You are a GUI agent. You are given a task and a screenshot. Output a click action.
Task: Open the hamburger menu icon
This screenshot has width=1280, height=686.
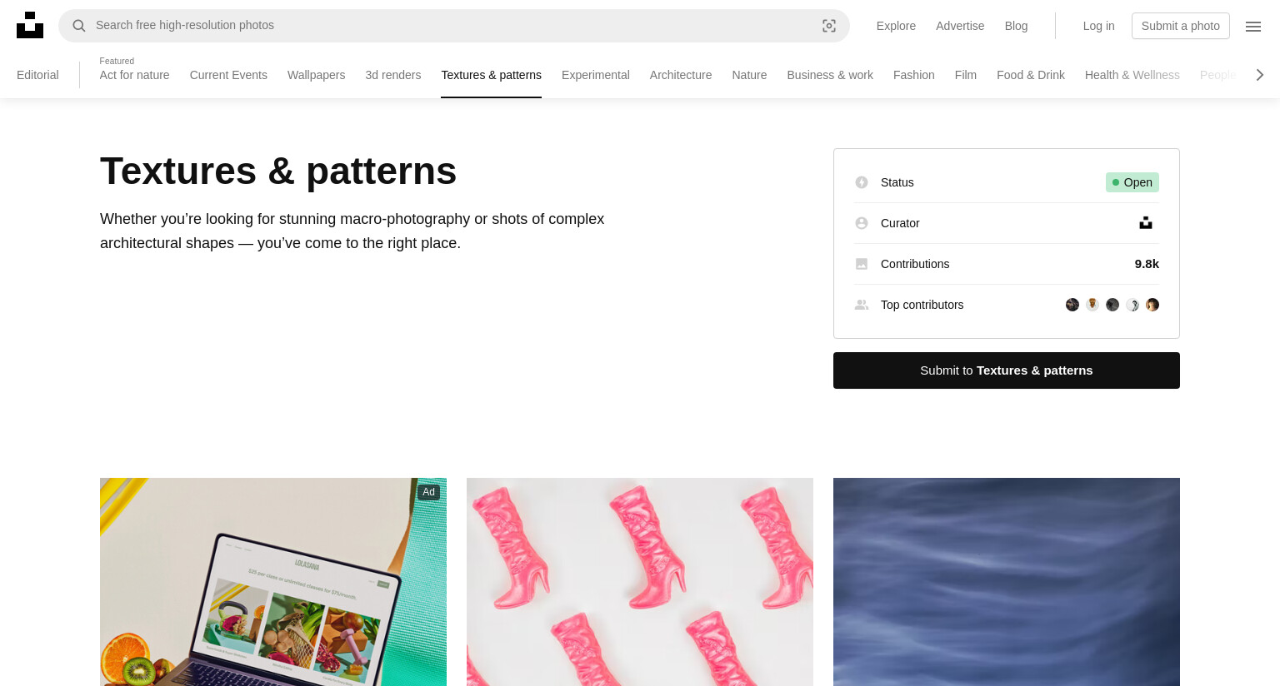[x=1253, y=26]
